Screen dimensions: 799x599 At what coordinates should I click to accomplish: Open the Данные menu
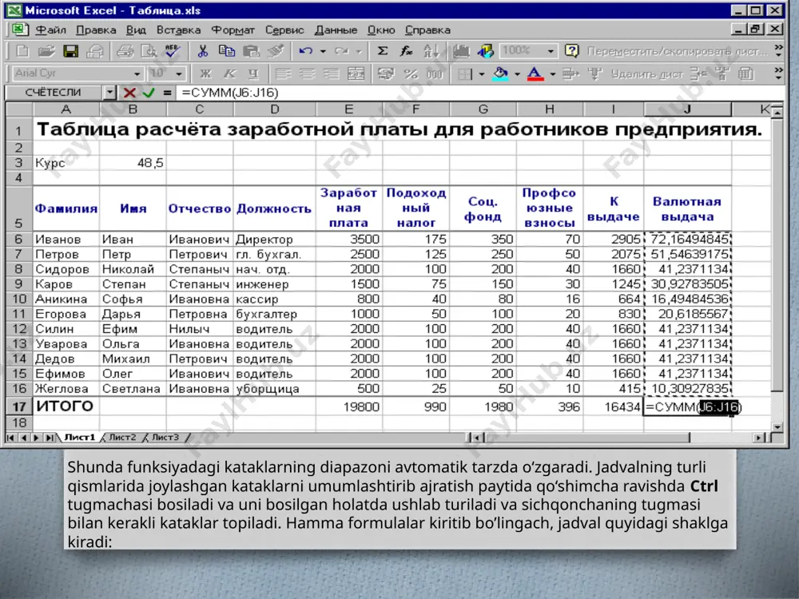[336, 30]
